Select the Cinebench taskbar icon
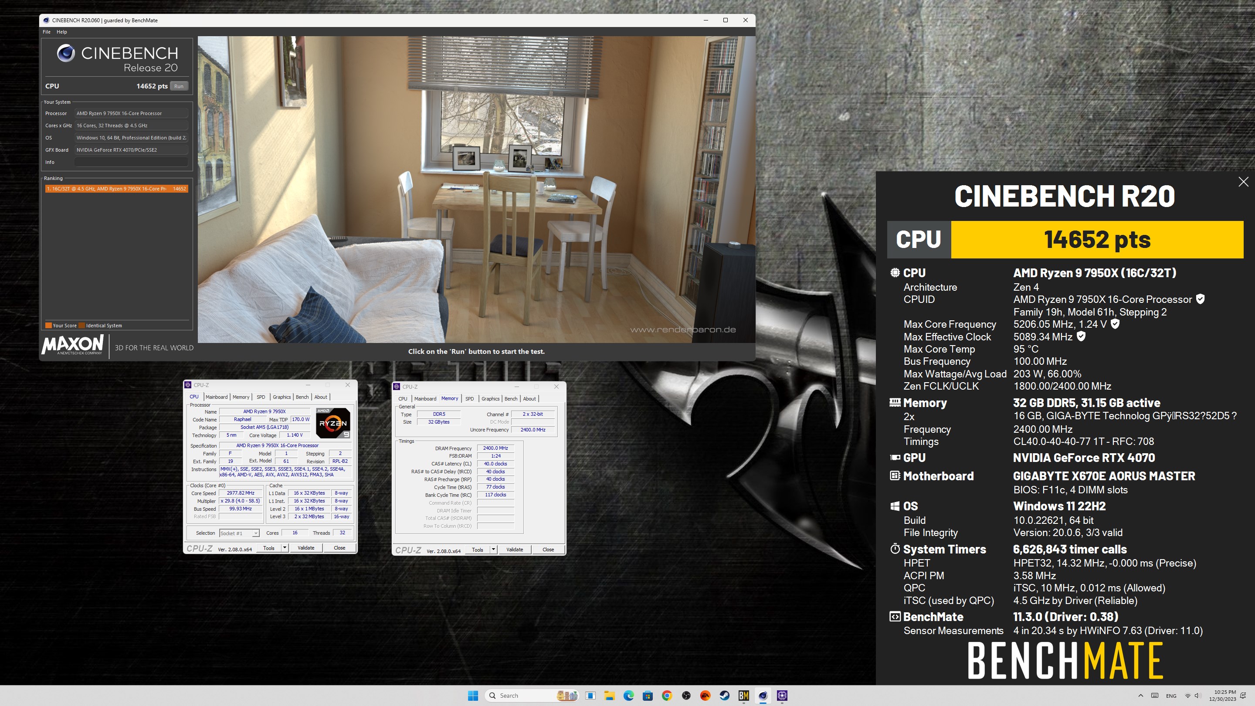The image size is (1255, 706). click(x=763, y=695)
